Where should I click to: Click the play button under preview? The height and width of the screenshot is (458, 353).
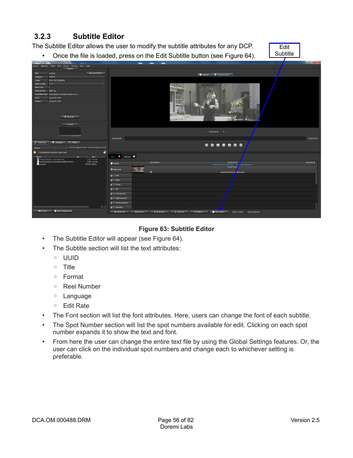(218, 145)
